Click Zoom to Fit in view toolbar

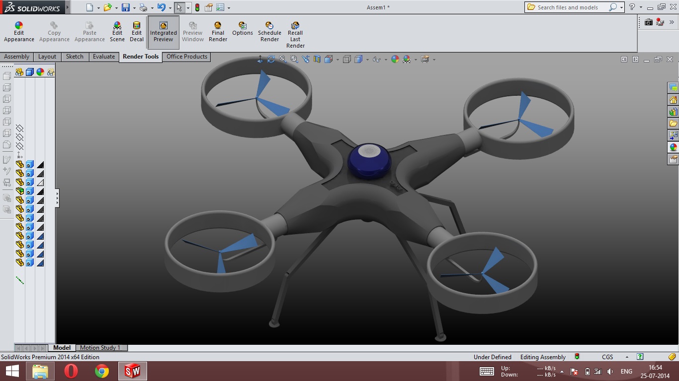pyautogui.click(x=283, y=59)
